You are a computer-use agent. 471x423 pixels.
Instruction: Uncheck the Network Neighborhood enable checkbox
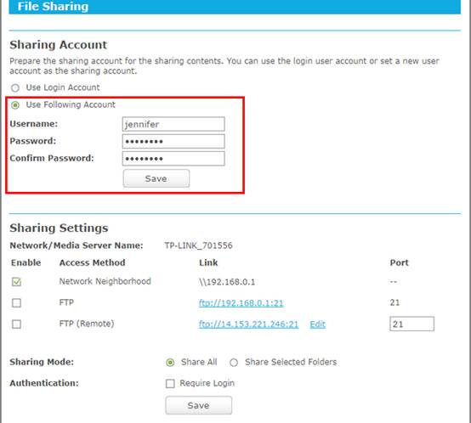[16, 282]
